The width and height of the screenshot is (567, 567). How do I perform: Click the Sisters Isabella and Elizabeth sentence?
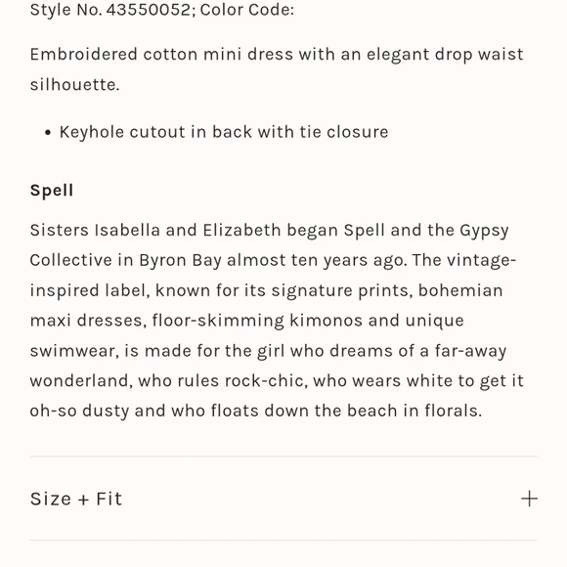click(x=270, y=231)
